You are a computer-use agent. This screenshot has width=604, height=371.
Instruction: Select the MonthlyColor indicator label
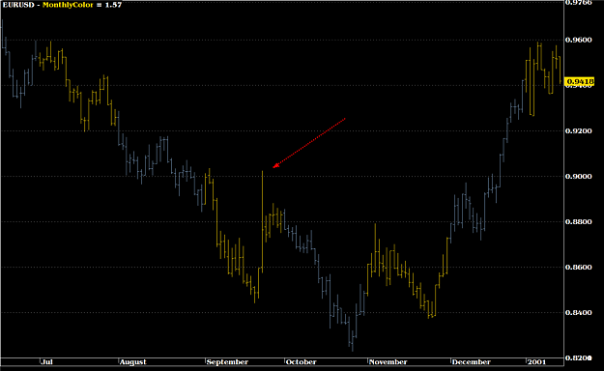[x=68, y=5]
